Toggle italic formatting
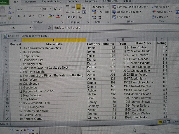This screenshot has height=134, width=179. tap(24, 16)
